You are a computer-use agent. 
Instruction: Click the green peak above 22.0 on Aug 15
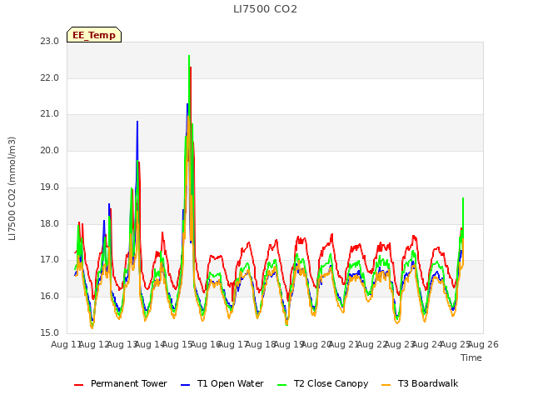[x=189, y=56]
